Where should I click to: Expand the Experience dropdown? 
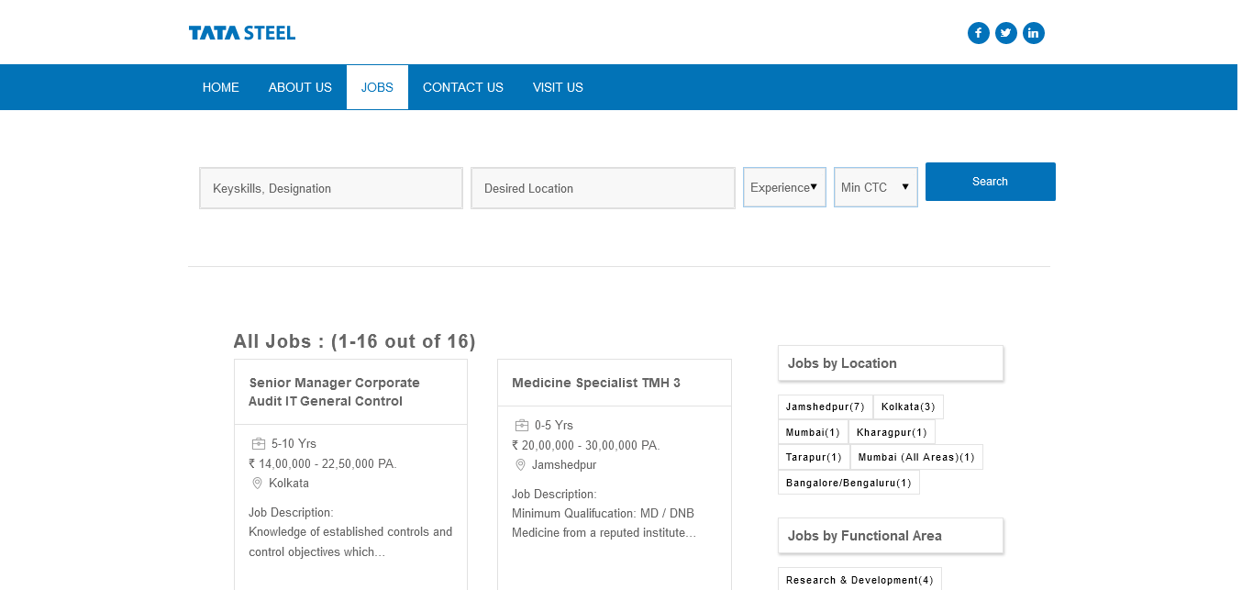[x=784, y=187]
